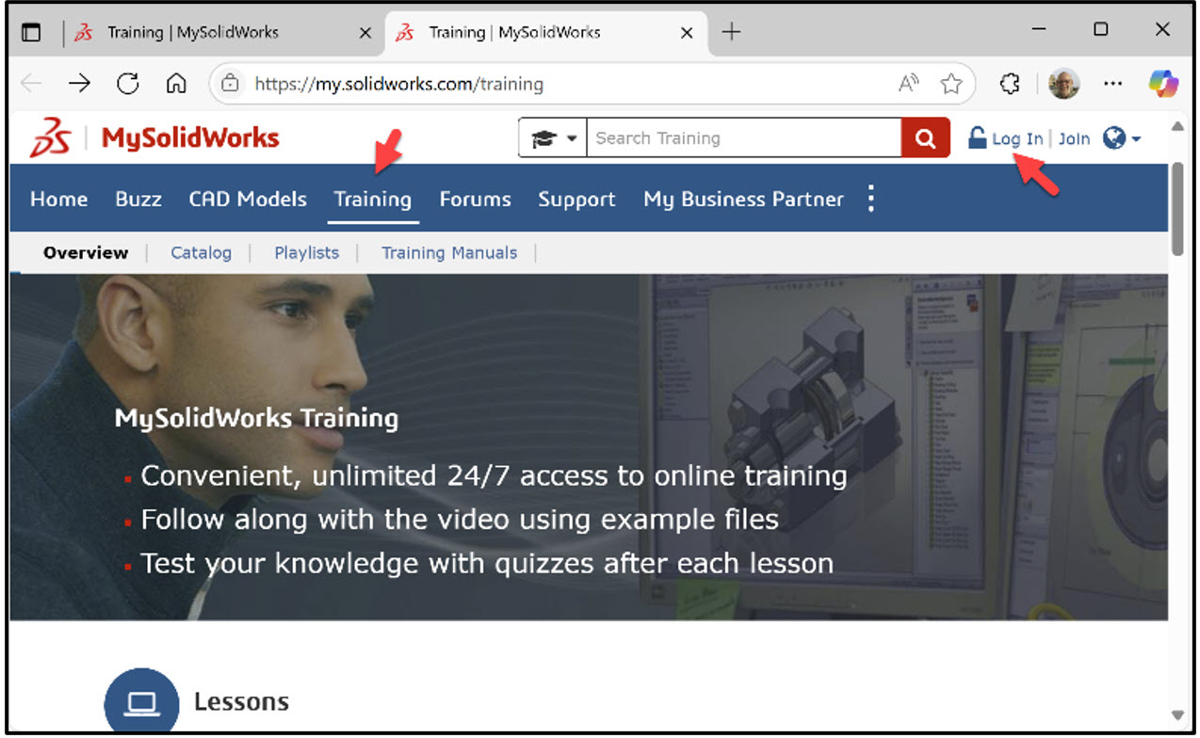Click the browser home icon

click(x=175, y=83)
